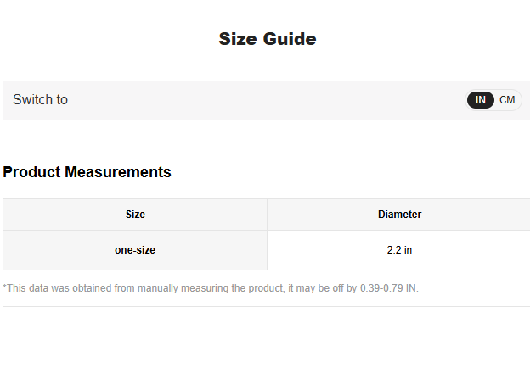
Task: Click the word 'Product' in the heading
Action: 31,172
